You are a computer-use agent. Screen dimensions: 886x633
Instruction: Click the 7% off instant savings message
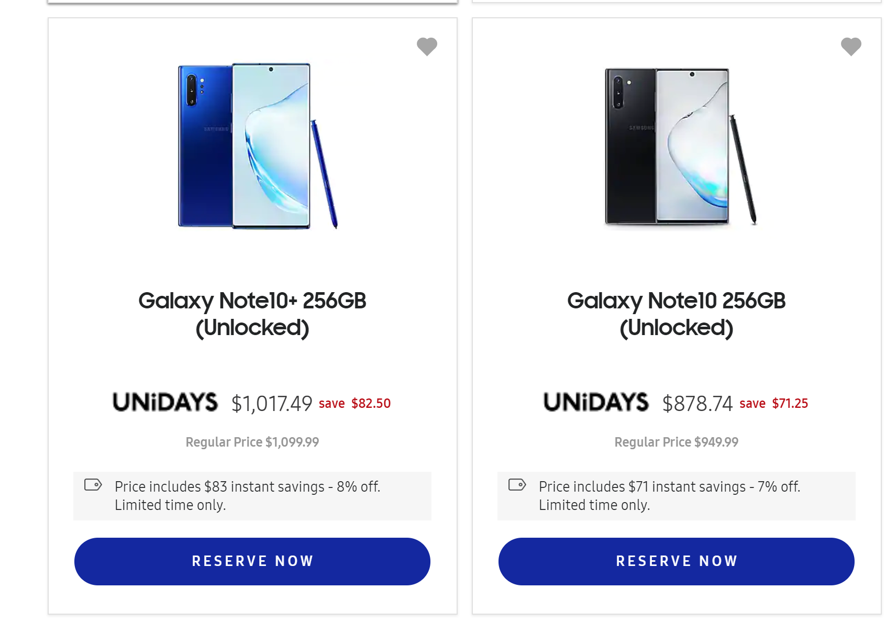pos(669,495)
